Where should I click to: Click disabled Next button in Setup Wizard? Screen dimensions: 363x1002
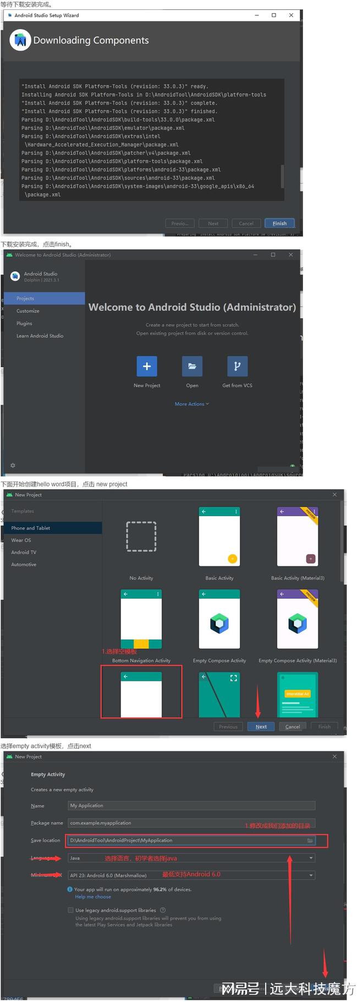tap(213, 223)
